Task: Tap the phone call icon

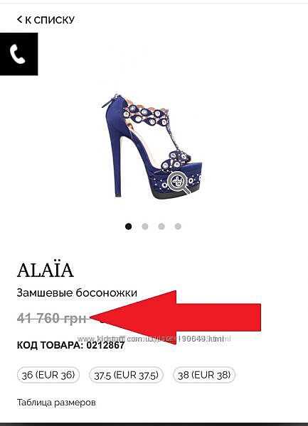Action: click(18, 54)
